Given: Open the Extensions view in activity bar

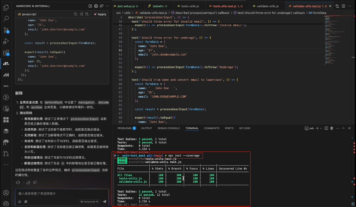Looking at the screenshot, I should pos(6,53).
